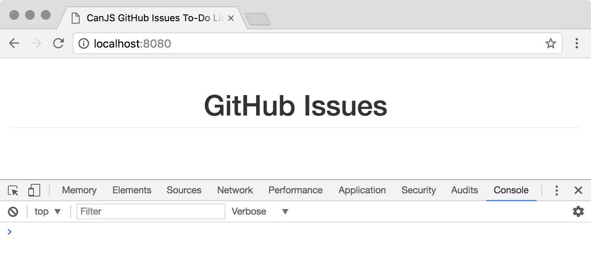The width and height of the screenshot is (591, 257).
Task: Close the CanJS GitHub Issues tab
Action: [231, 18]
